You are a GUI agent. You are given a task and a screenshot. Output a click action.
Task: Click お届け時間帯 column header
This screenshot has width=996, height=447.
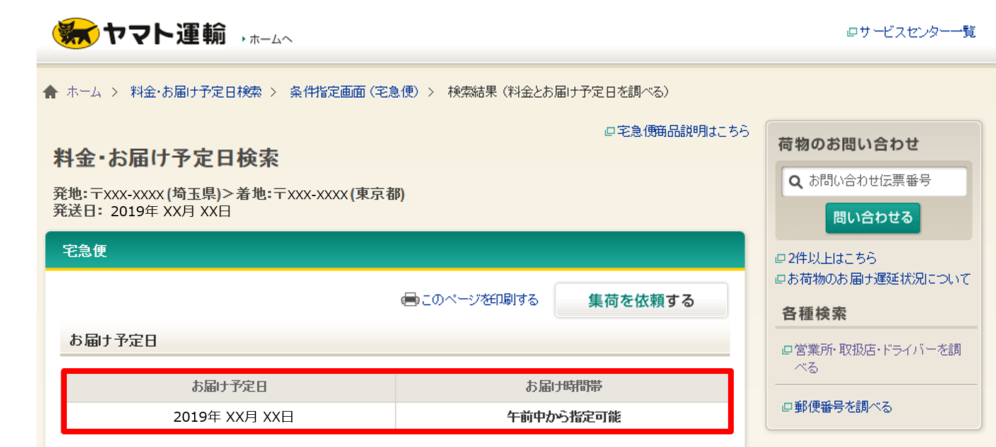click(x=564, y=386)
